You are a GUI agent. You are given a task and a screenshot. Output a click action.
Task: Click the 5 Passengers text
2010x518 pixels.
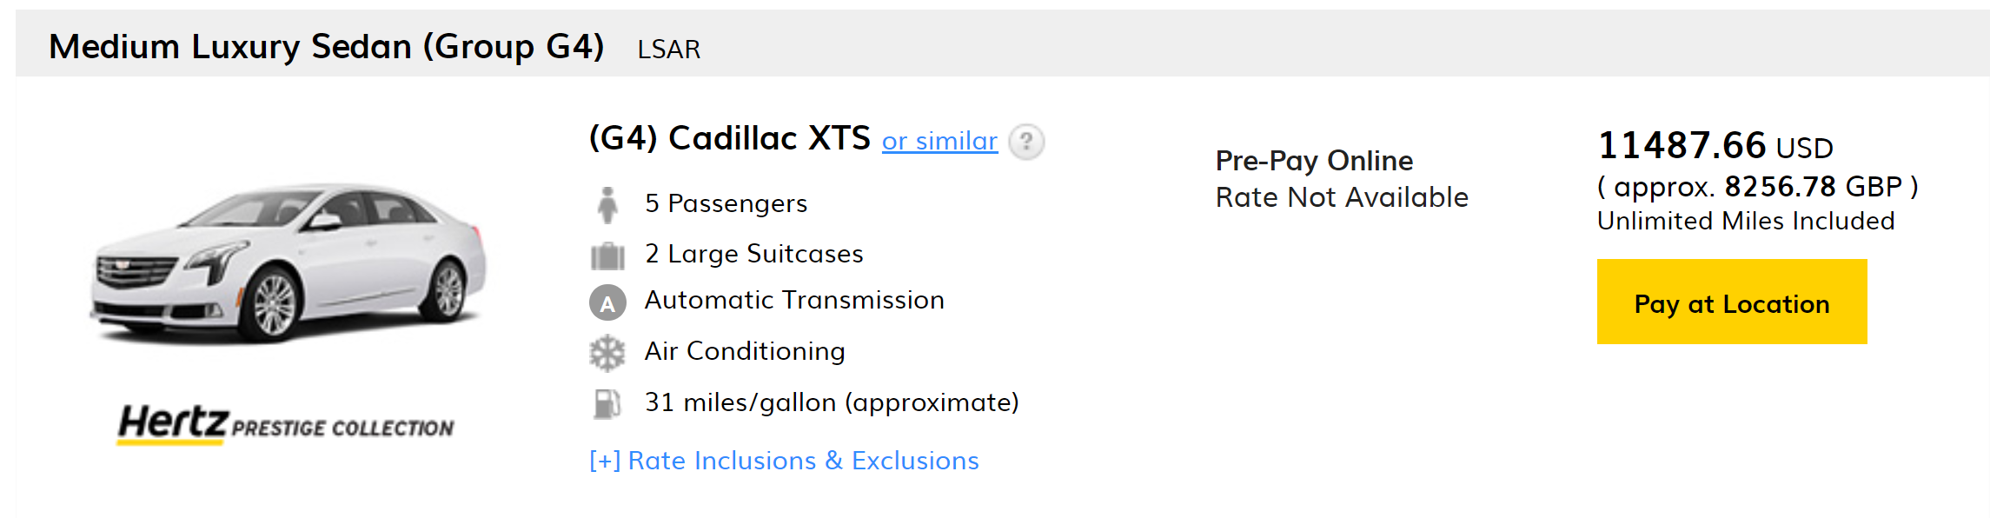(726, 203)
